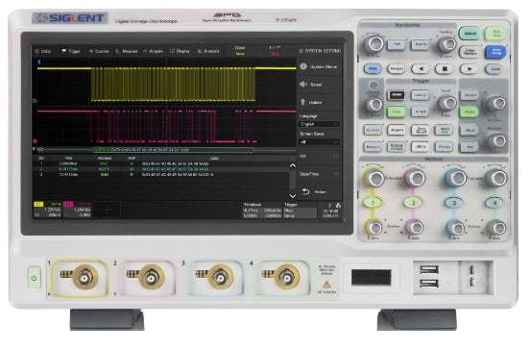Open the Display menu on screen
Image resolution: width=531 pixels, height=350 pixels.
coord(181,51)
